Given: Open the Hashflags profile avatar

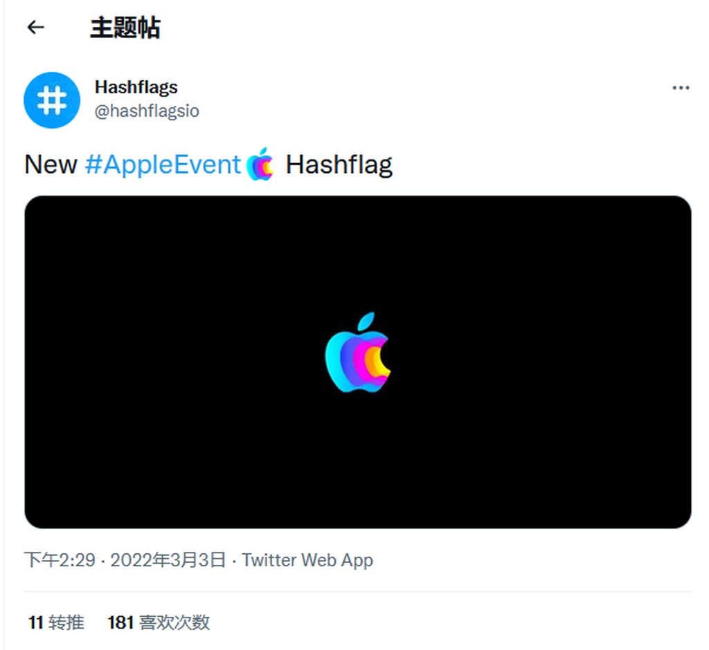Looking at the screenshot, I should 52,100.
